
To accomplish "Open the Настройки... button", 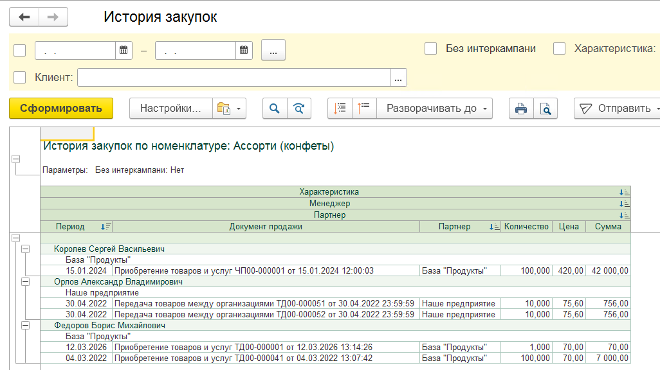I will (x=171, y=109).
